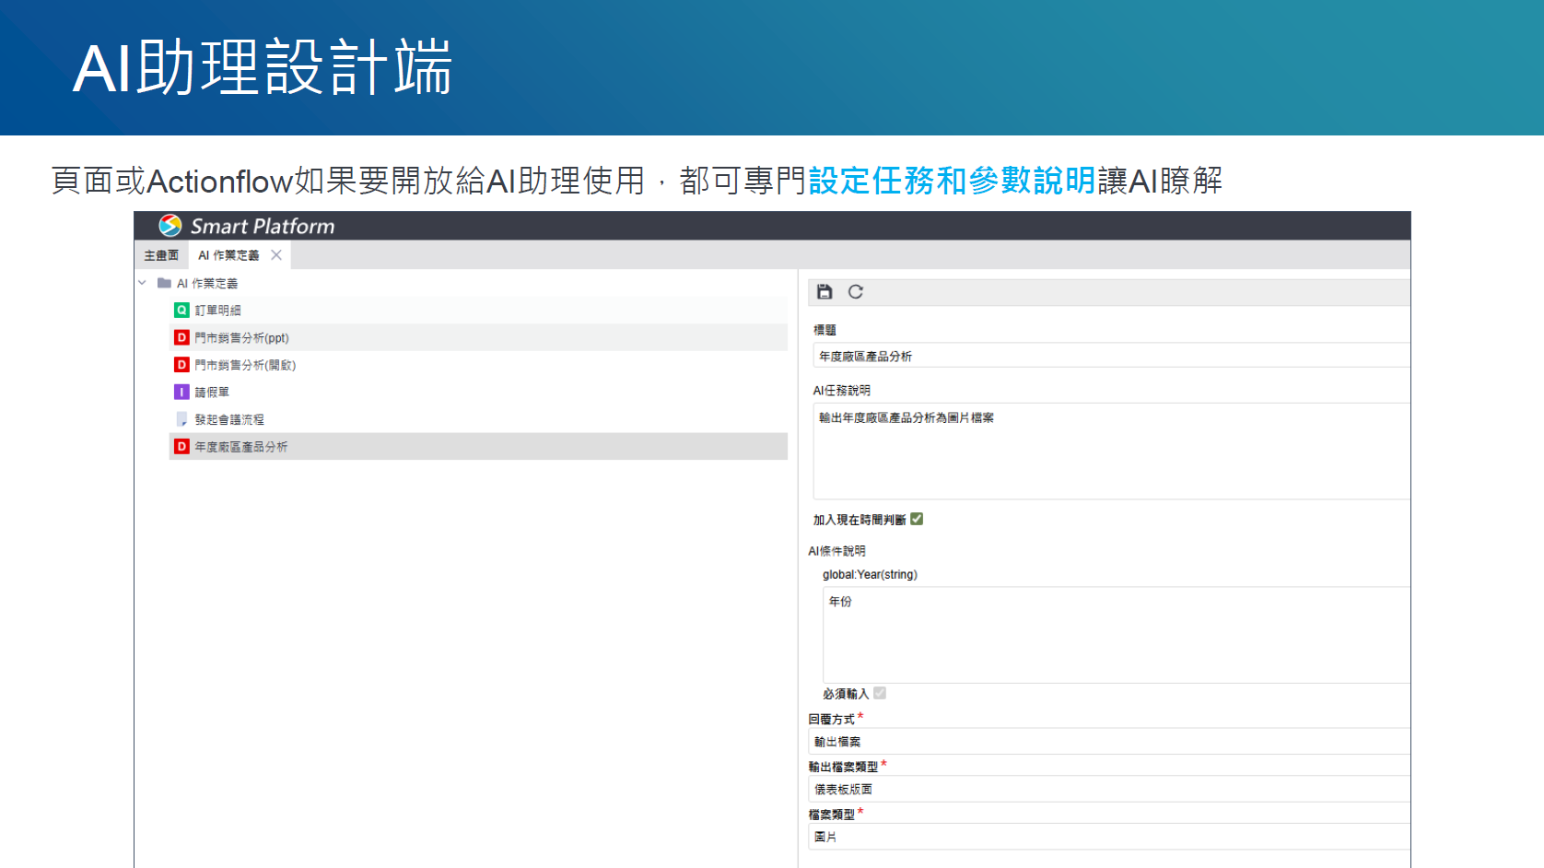This screenshot has height=868, width=1544.
Task: Switch to the 主畫面 tab
Action: (160, 254)
